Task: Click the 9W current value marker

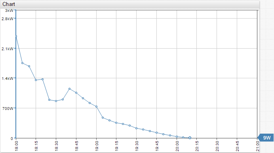Action: tap(266, 138)
